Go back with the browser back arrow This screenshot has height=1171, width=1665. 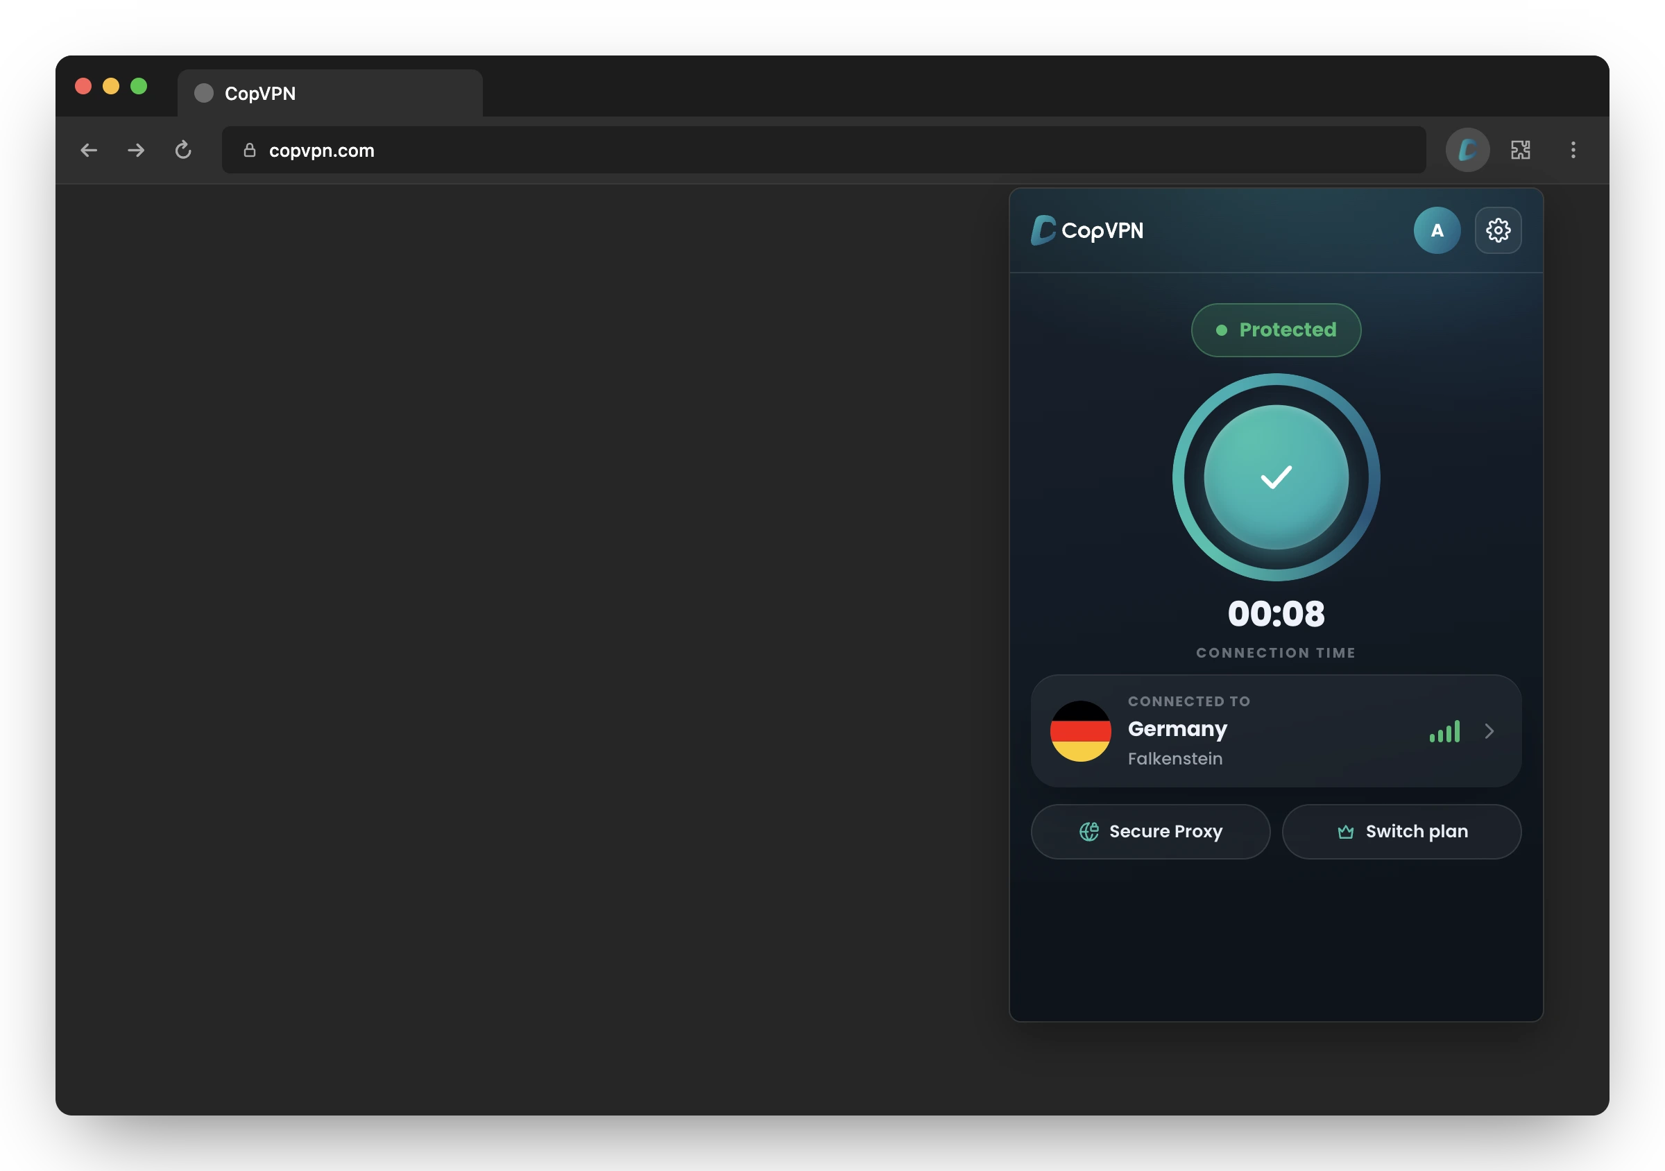pos(89,150)
